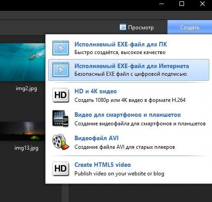Select the underwater img2.jpg thumbnail

(23, 62)
